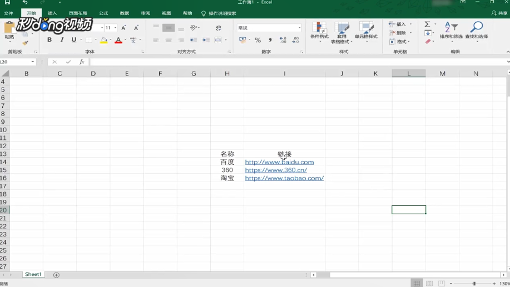Open 单元格样式 cell styles gallery
Viewport: 510px width, 287px height.
click(367, 32)
